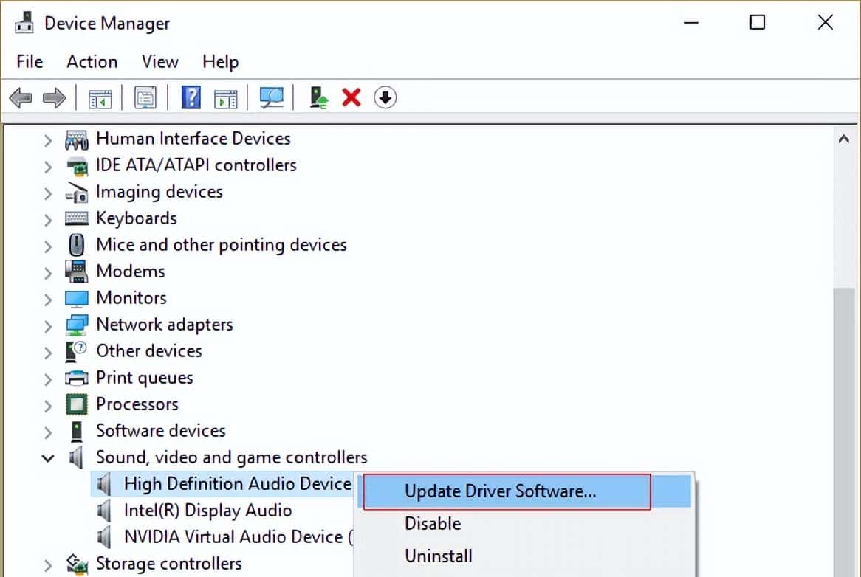The width and height of the screenshot is (861, 577).
Task: Select Intel(R) Display Audio device
Action: pos(207,511)
